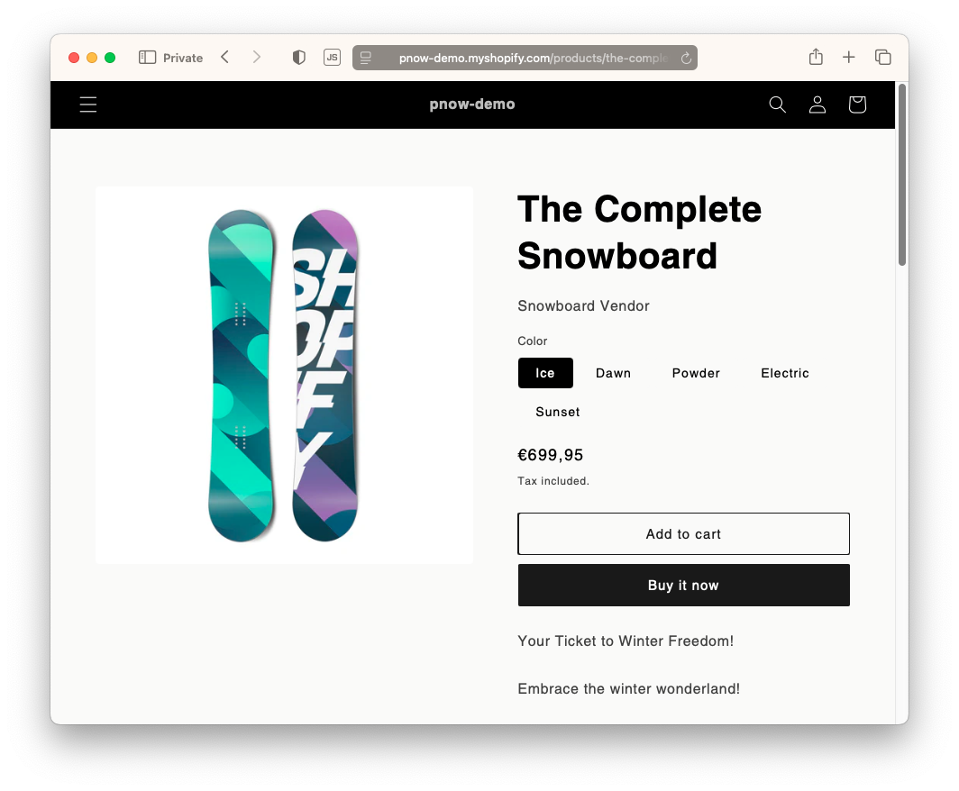
Task: Open the account login icon
Action: click(817, 105)
